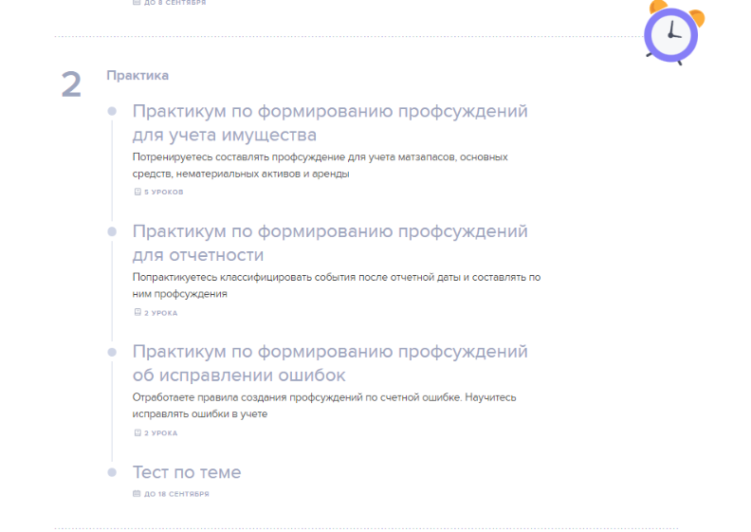
Task: Open the "Тест по теме" item
Action: (187, 472)
